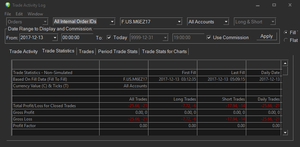Viewport: 300px width, 147px height.
Task: Open the From date 2017-12-13 picker
Action: (x=38, y=37)
